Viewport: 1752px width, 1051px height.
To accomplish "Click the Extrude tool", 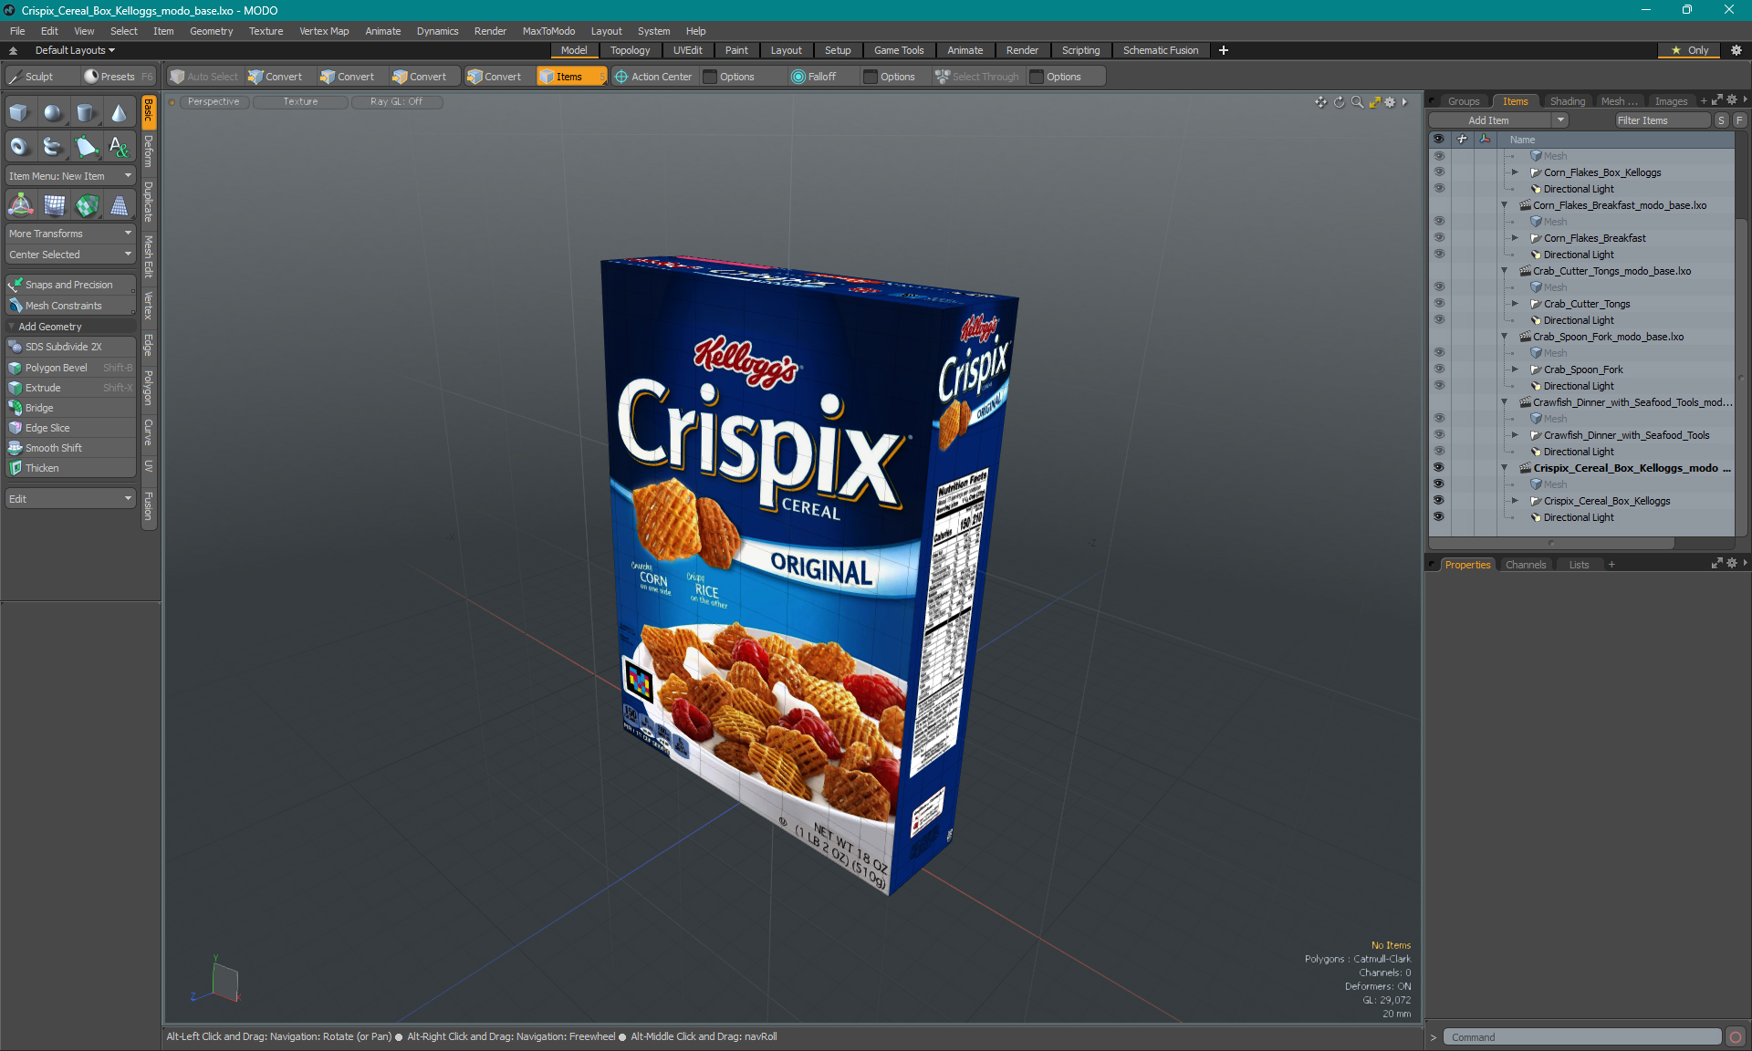I will pos(70,388).
